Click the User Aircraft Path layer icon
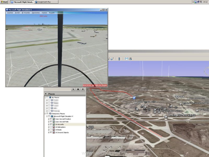The image size is (209, 157). pyautogui.click(x=54, y=122)
